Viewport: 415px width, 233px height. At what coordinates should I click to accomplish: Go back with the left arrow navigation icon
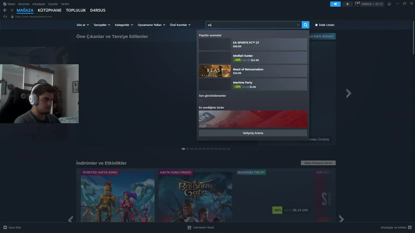coord(5,10)
